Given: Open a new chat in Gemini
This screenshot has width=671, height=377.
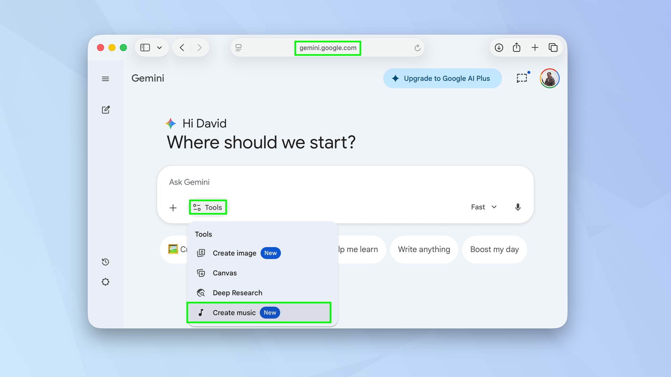Looking at the screenshot, I should [x=106, y=110].
